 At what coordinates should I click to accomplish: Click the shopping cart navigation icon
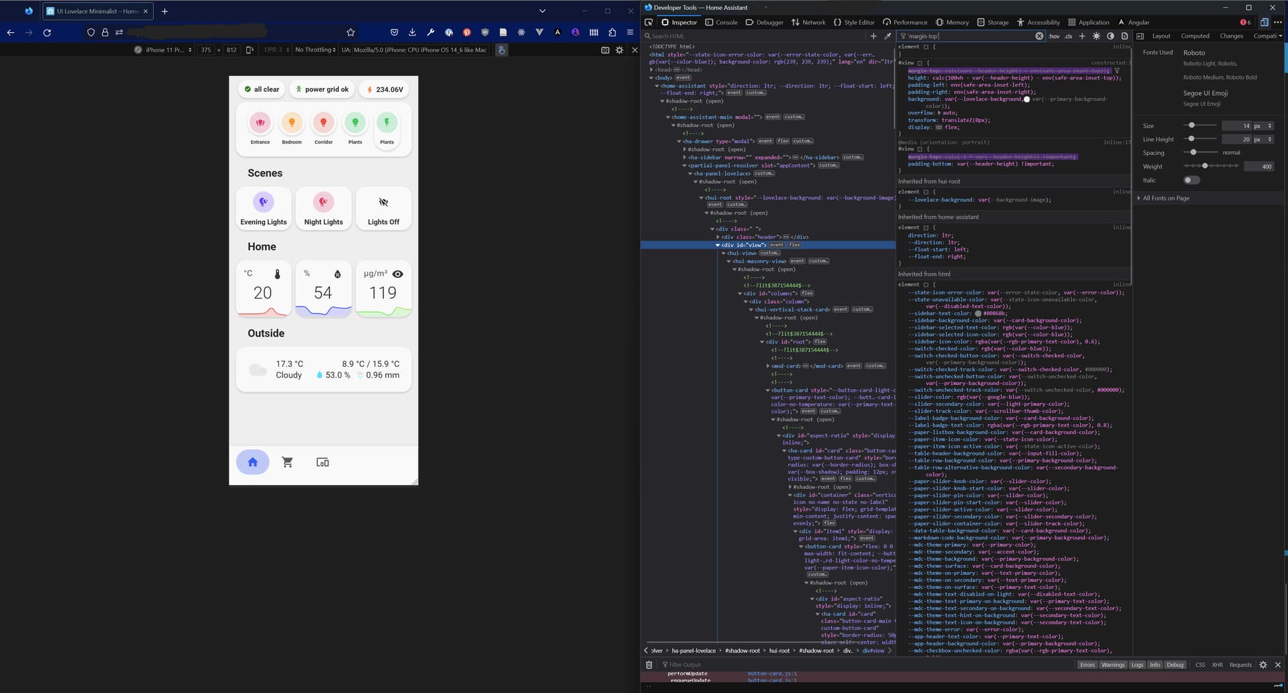[x=287, y=462]
